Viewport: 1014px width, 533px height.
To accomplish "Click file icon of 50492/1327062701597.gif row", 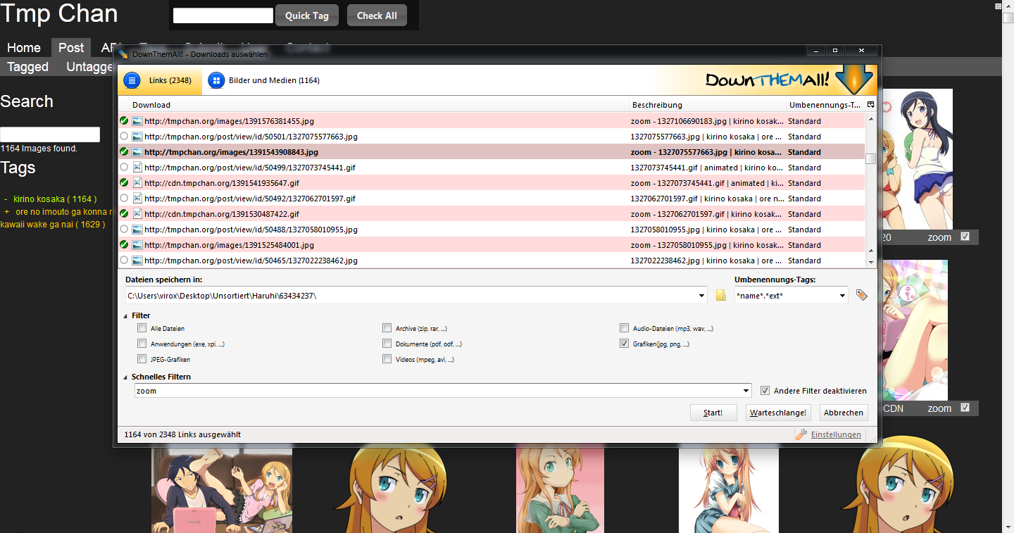I will (x=137, y=199).
